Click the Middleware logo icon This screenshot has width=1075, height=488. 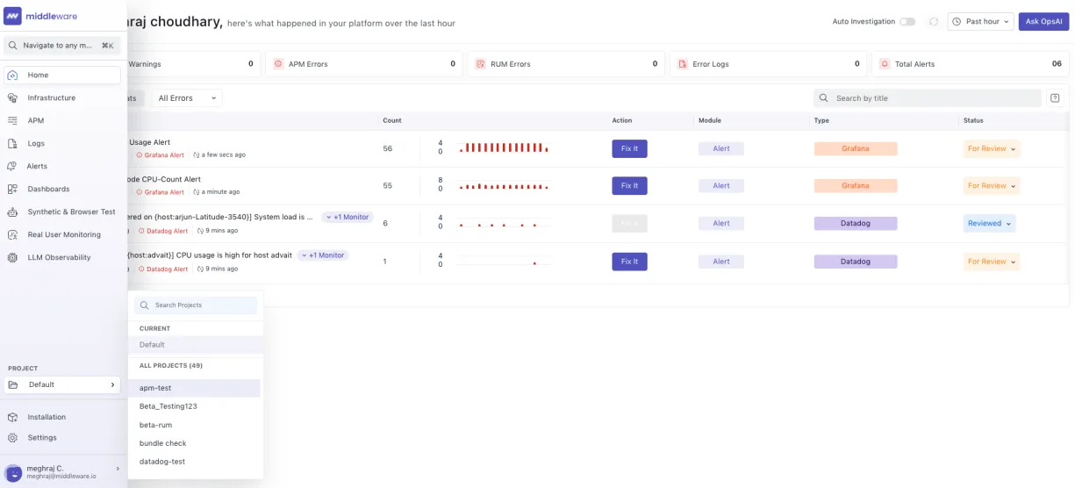coord(13,16)
